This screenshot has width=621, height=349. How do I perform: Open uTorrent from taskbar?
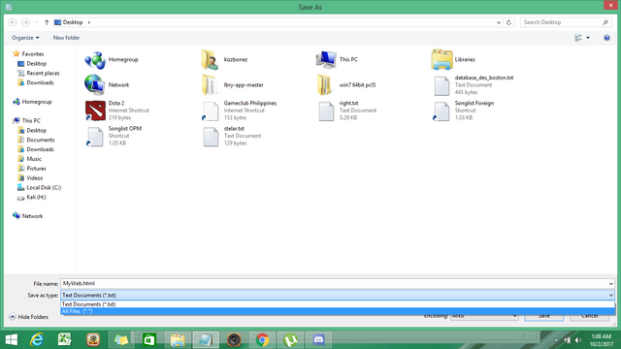[x=291, y=339]
